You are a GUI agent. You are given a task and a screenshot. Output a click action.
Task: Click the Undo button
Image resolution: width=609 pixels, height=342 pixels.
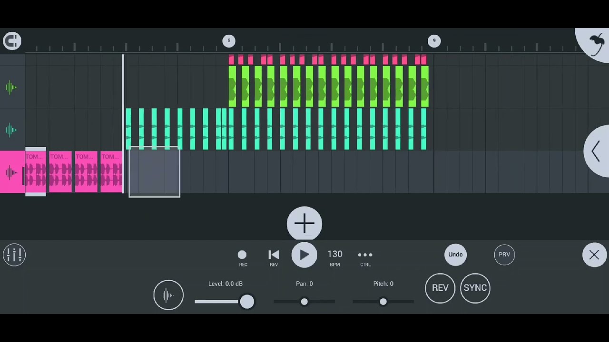coord(455,255)
